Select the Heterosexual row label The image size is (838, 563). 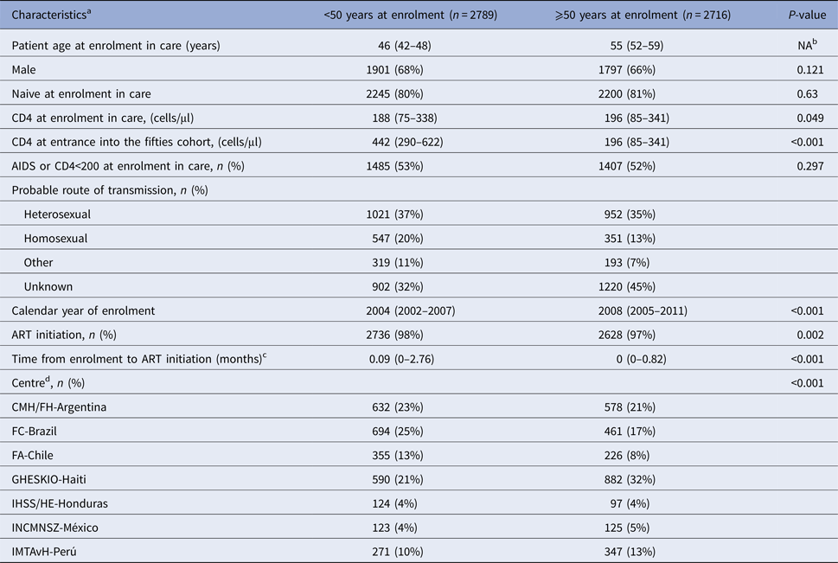click(x=58, y=214)
